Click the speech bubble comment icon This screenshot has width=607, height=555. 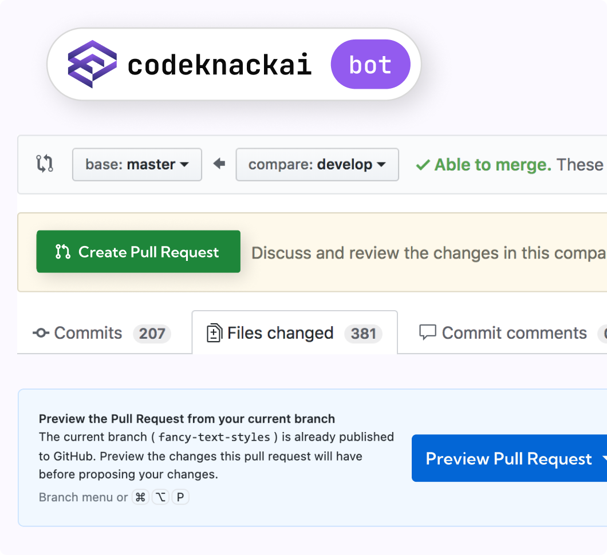tap(428, 332)
